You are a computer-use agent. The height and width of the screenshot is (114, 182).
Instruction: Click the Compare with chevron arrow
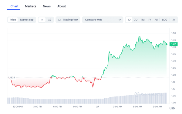pyautogui.click(x=120, y=20)
